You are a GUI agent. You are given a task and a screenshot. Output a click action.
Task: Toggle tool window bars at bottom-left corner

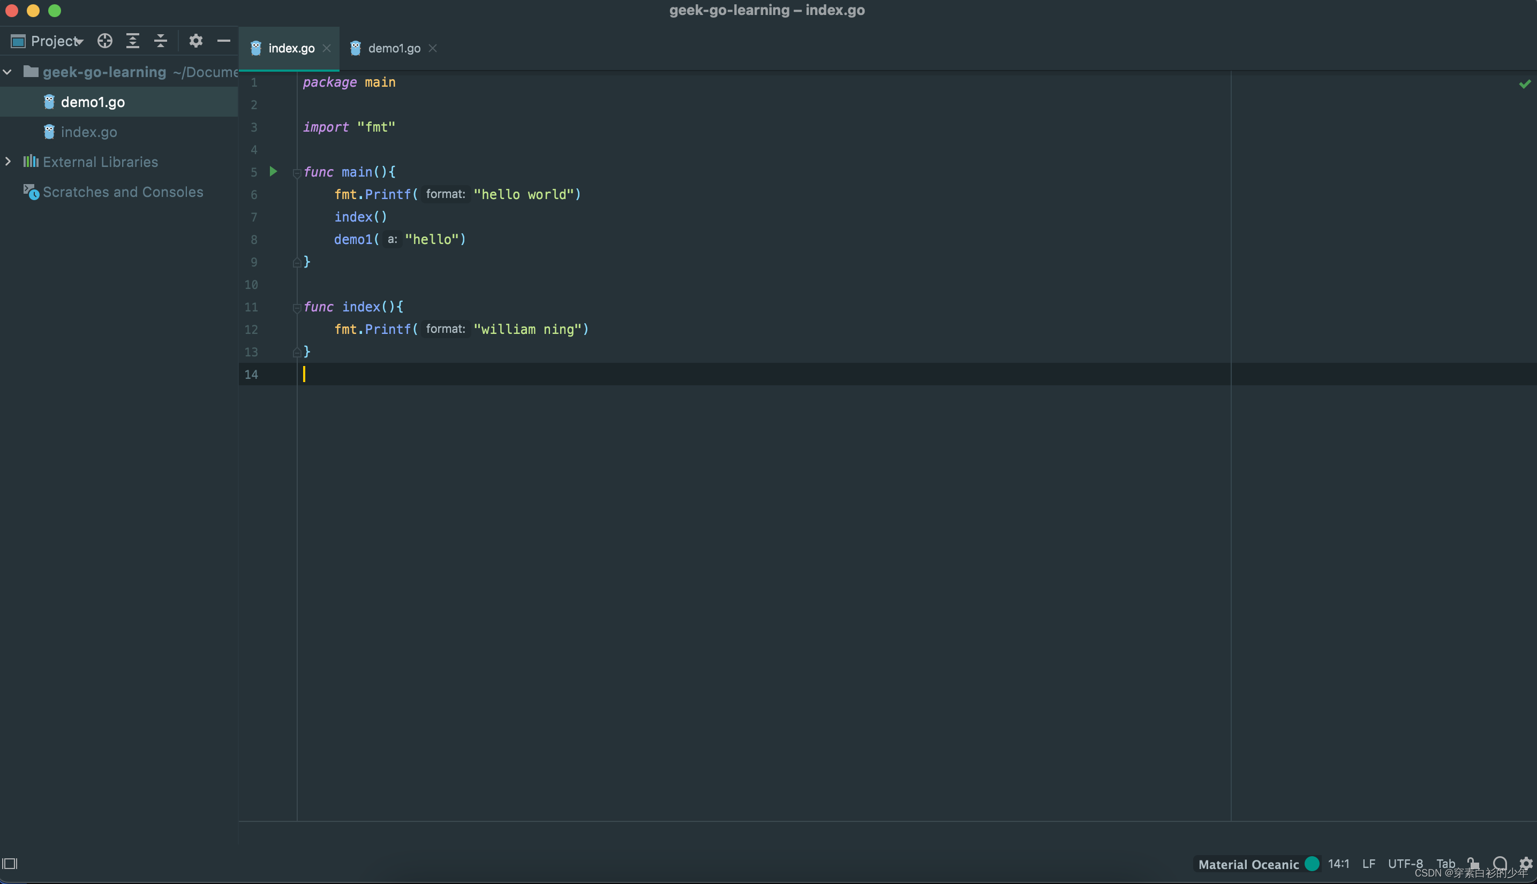[10, 863]
